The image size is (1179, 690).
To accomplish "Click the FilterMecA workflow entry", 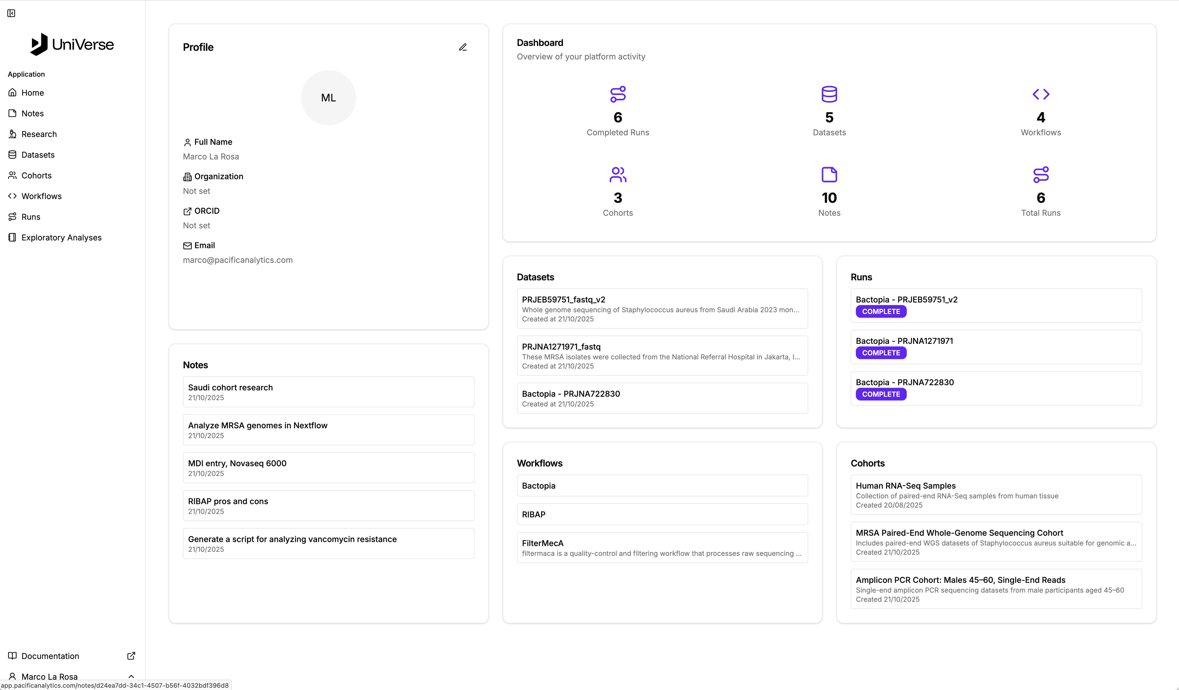I will 661,547.
